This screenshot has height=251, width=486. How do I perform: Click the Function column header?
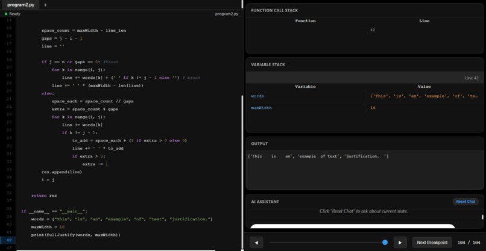(x=305, y=20)
